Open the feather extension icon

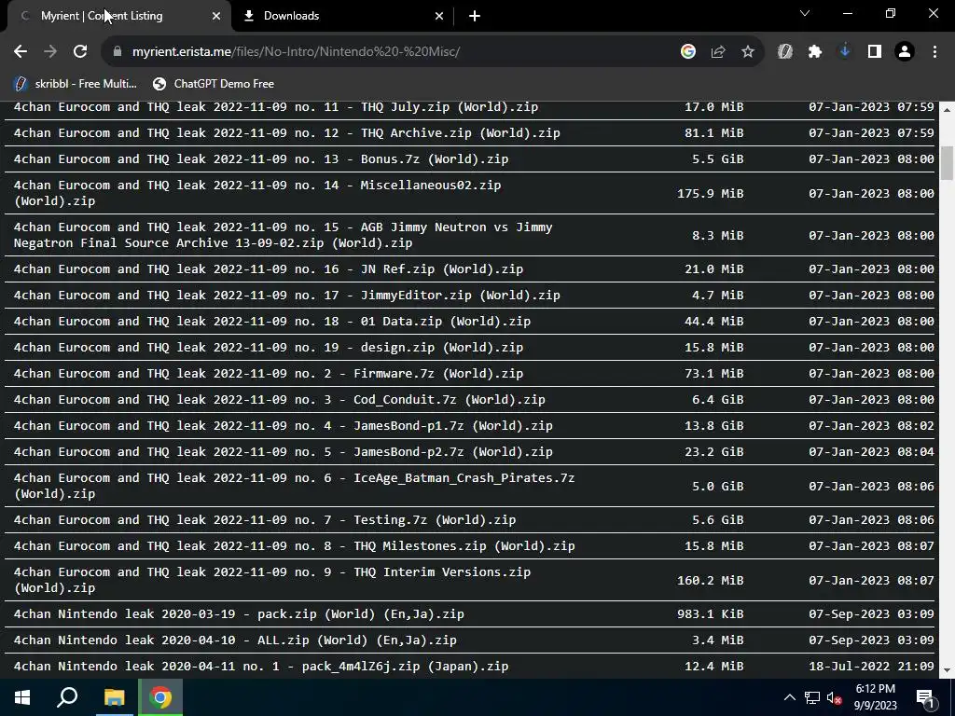click(785, 52)
